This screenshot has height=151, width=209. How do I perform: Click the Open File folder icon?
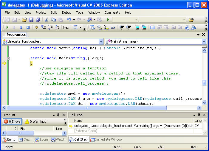point(24,20)
